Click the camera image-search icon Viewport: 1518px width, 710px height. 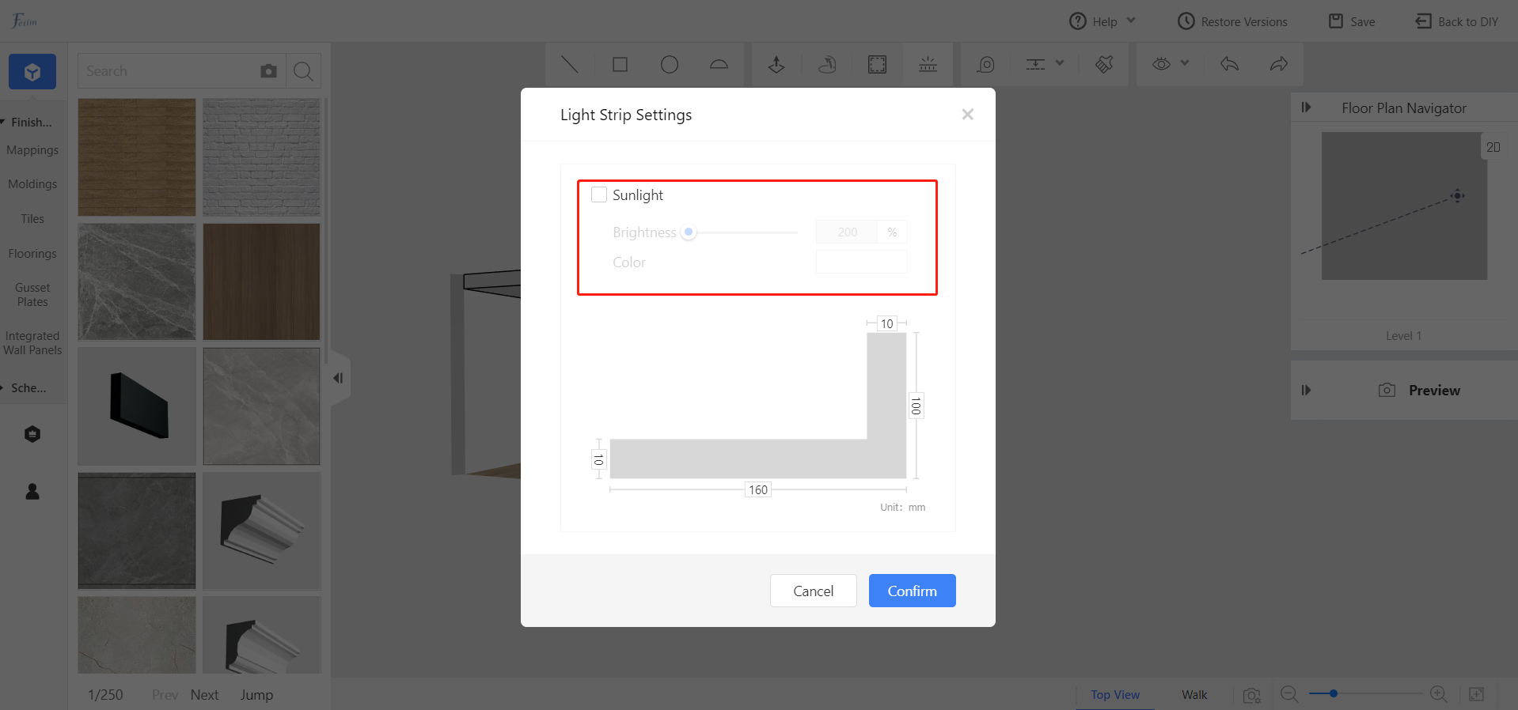coord(269,71)
